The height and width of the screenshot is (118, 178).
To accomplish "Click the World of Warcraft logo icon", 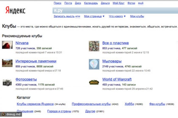I will pos(94,82).
